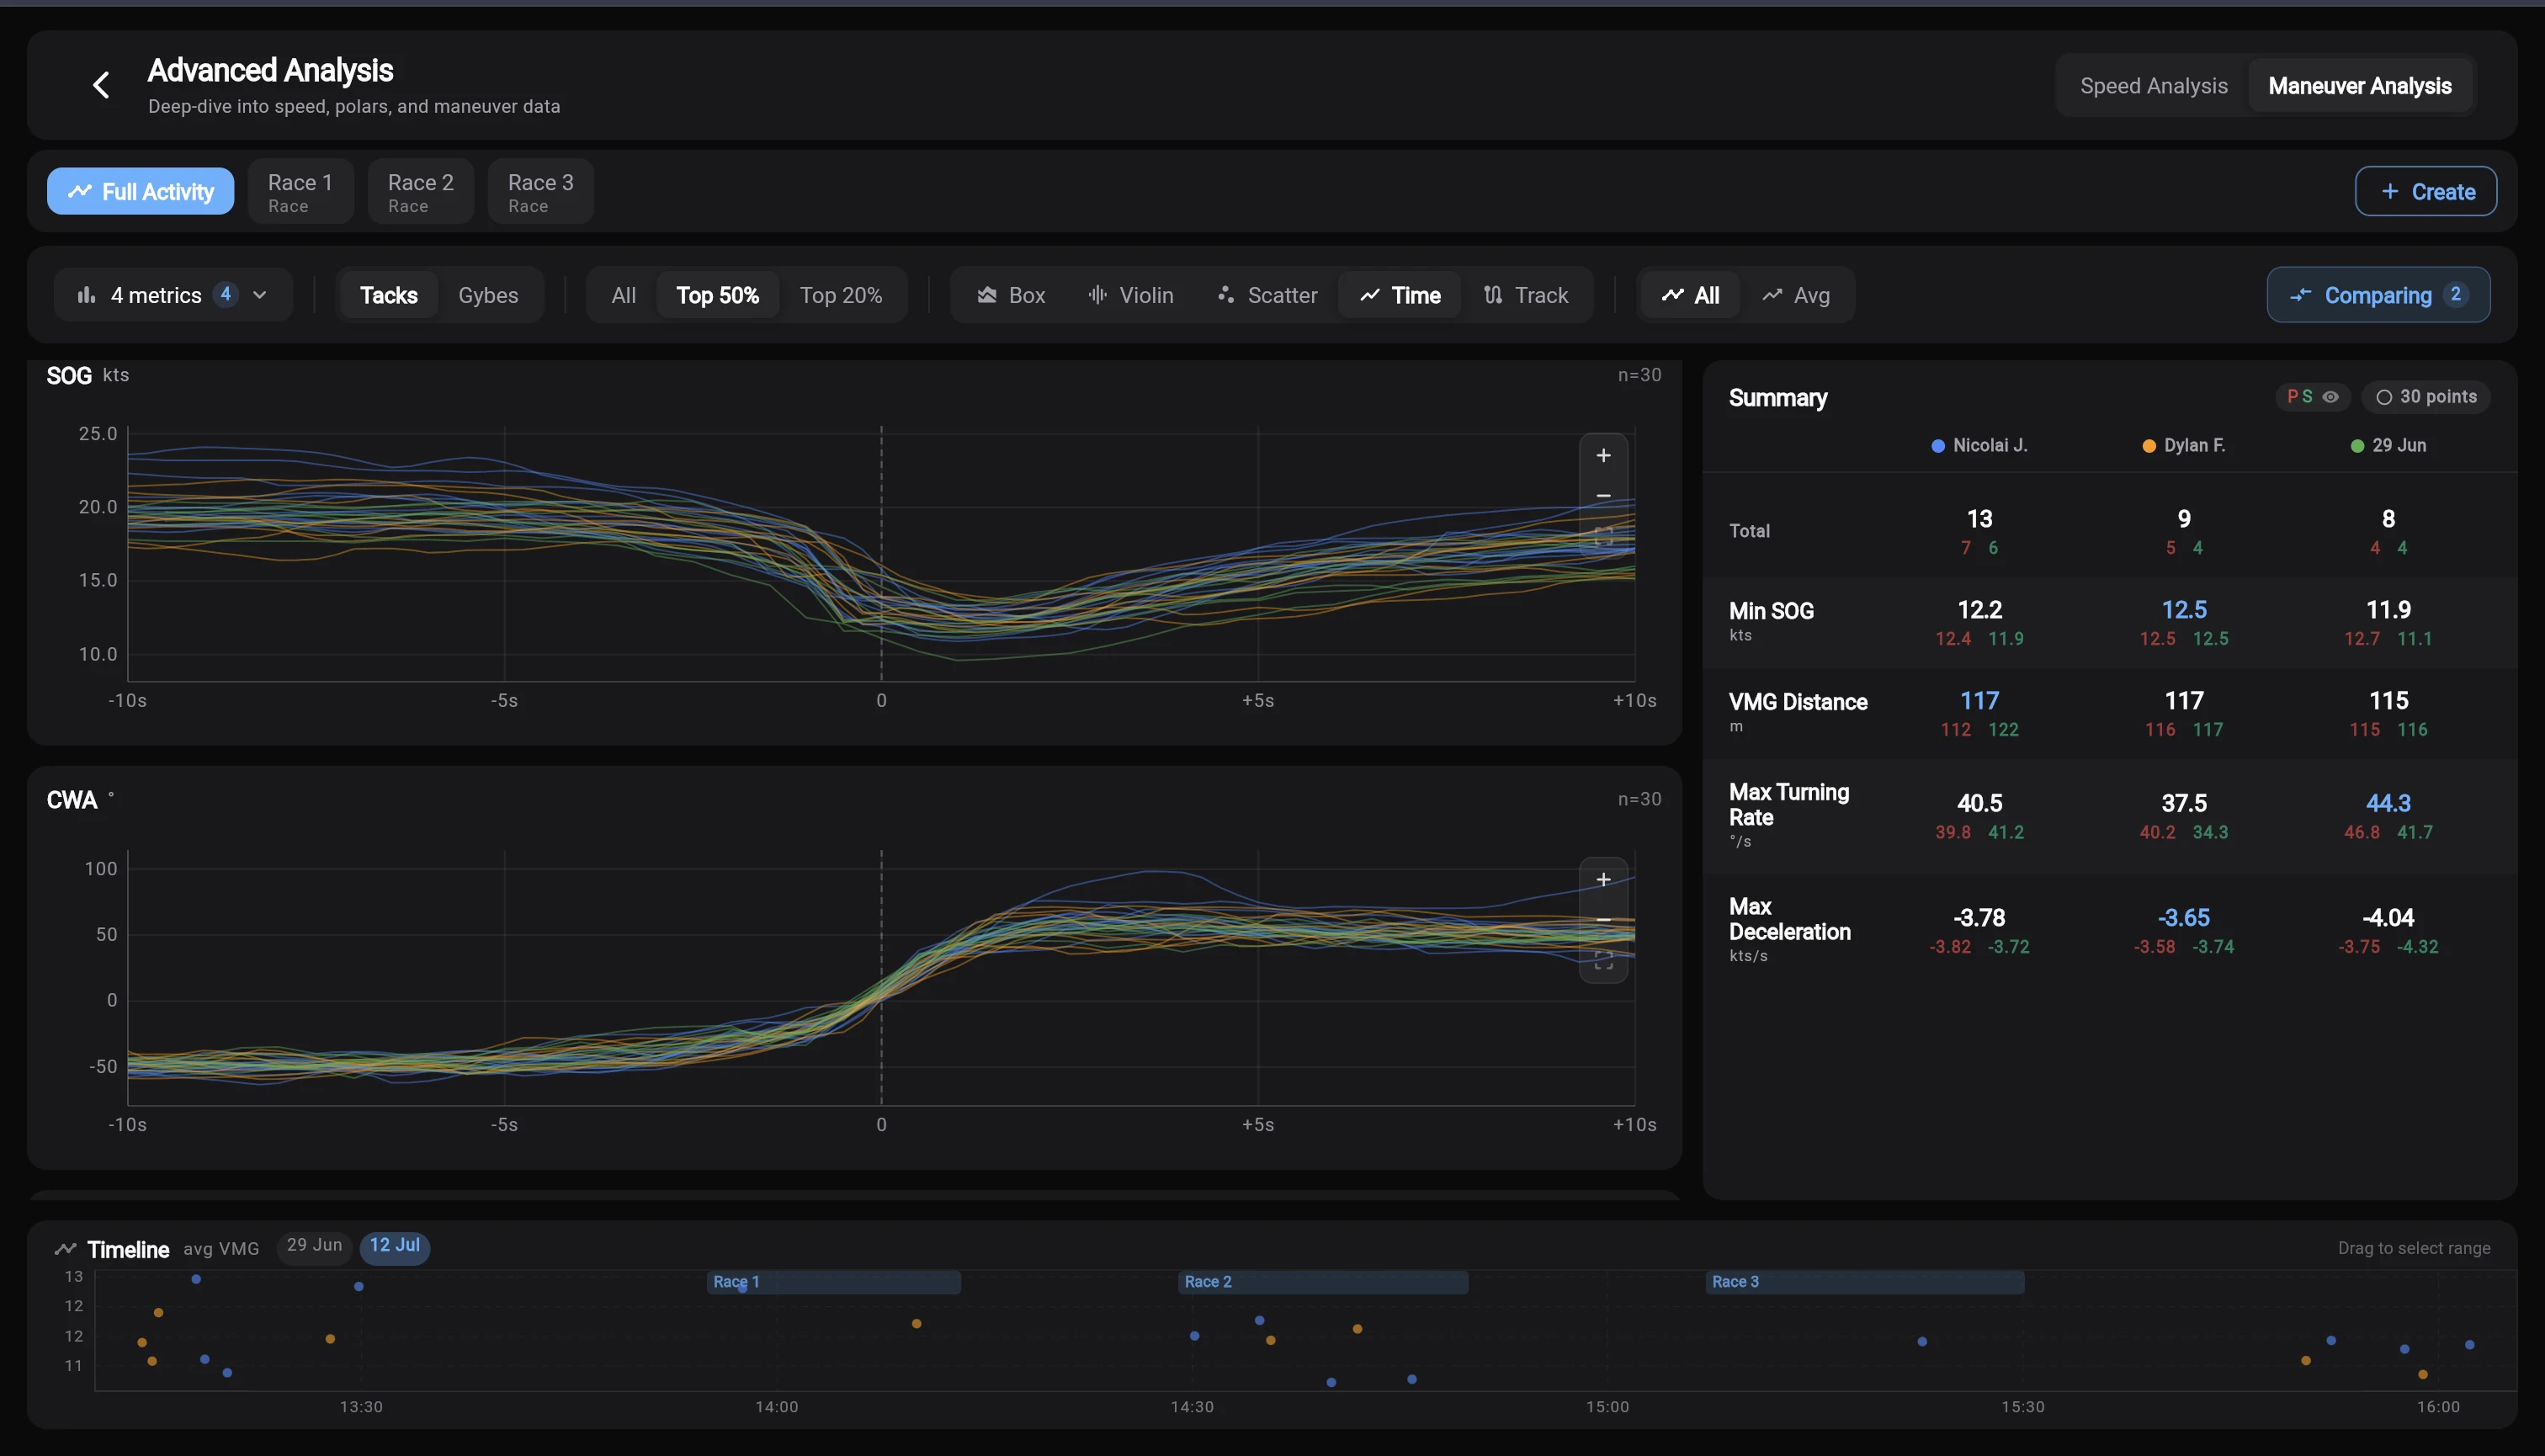Switch to the Time chart view
2545x1456 pixels.
[1400, 295]
